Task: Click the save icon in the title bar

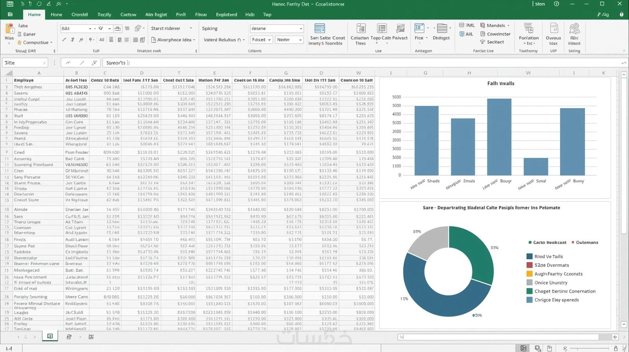Action: 10,4
